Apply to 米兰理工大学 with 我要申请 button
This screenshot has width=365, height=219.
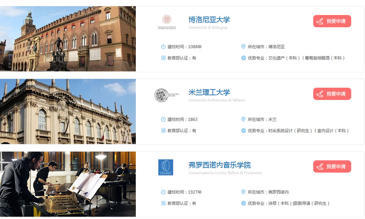pos(332,94)
